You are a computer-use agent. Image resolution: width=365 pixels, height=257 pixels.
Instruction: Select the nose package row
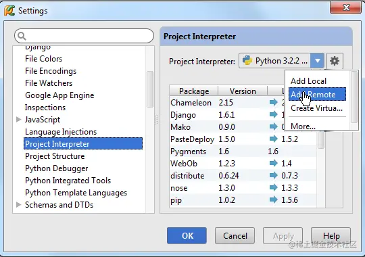(243, 187)
